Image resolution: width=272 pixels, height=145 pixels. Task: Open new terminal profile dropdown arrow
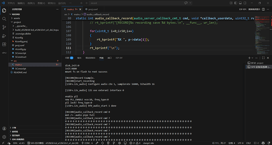click(x=252, y=58)
